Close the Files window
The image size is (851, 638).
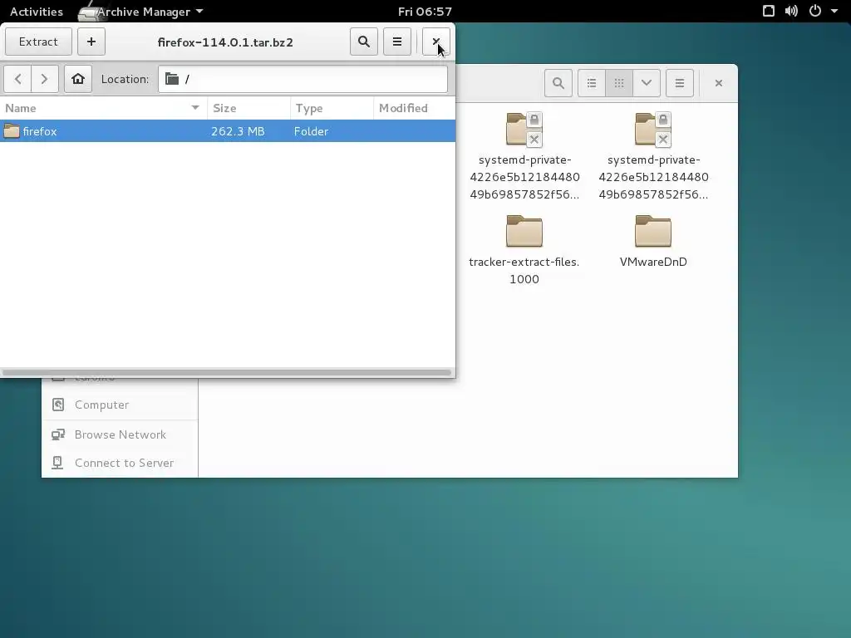click(719, 83)
